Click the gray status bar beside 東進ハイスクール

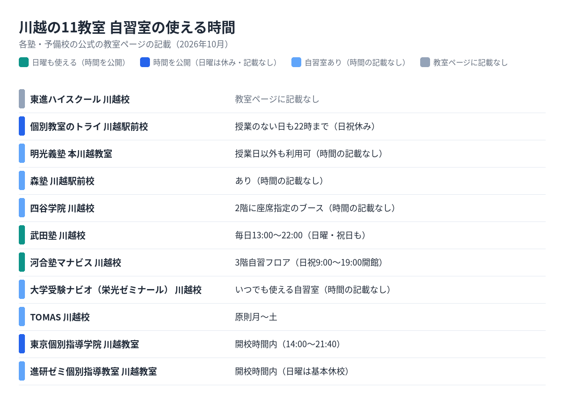[x=22, y=99]
